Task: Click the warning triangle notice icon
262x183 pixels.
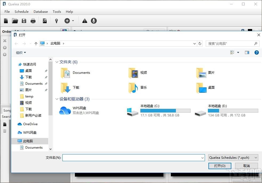Action: tap(85, 21)
